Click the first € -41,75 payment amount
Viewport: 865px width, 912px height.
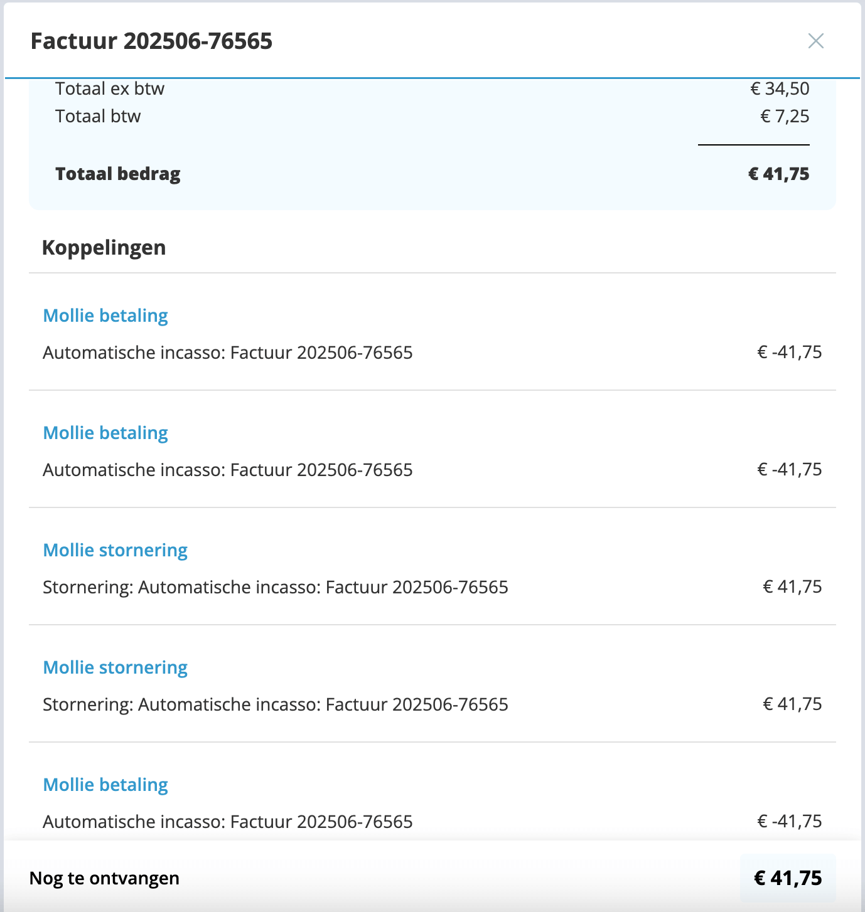click(x=790, y=352)
